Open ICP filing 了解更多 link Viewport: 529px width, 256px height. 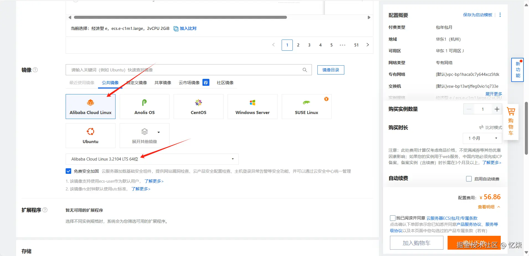coord(492,162)
